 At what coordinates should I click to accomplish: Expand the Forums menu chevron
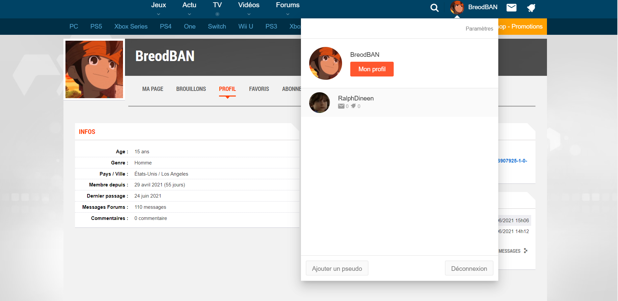tap(288, 14)
